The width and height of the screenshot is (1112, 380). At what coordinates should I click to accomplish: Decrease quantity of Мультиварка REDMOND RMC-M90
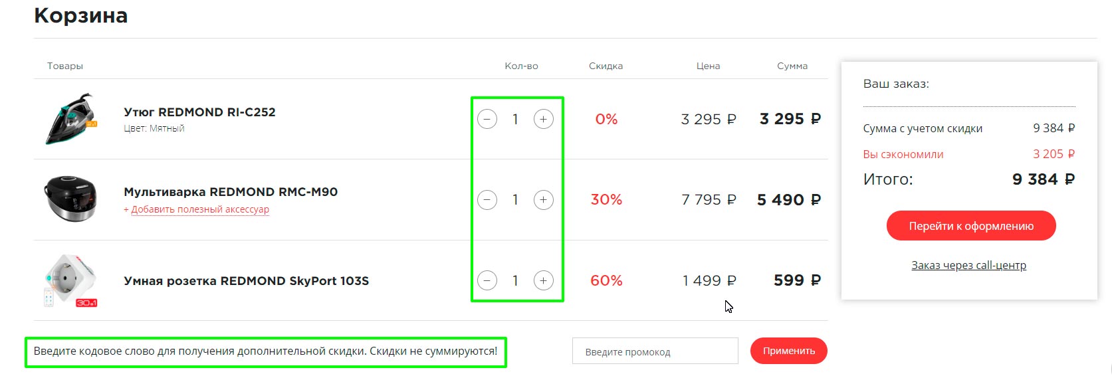tap(487, 200)
